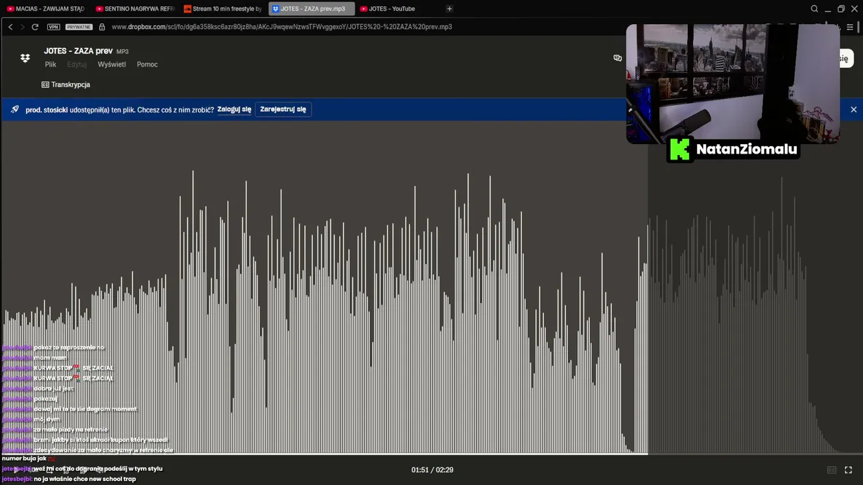Screen dimensions: 863x485
Task: Click the PRYWATNE private mode badge
Action: (79, 27)
